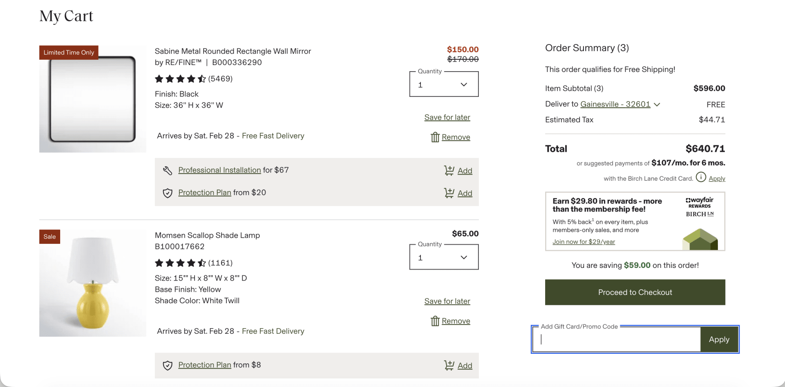Focus the Add Gift Card/Promo Code field
785x387 pixels.
[x=616, y=339]
